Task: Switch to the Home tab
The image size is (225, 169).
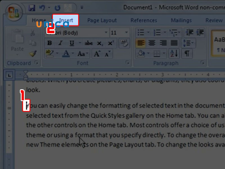Action: [x=39, y=20]
